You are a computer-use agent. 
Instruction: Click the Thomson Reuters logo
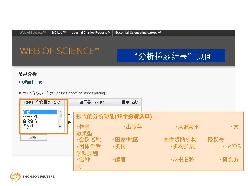(x=32, y=176)
